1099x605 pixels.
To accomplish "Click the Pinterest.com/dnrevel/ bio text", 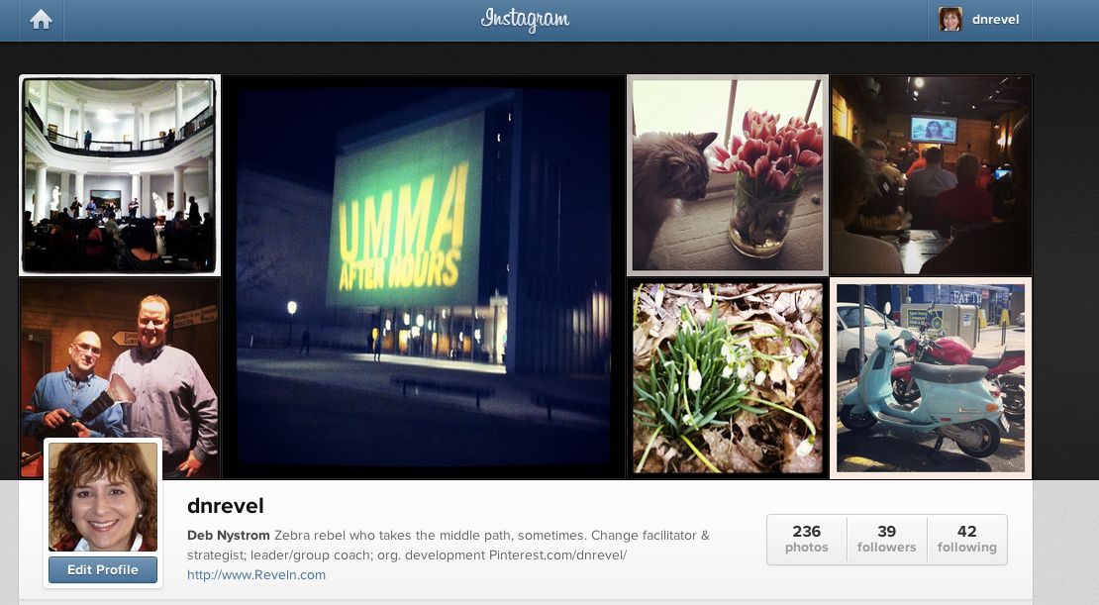I will point(557,555).
